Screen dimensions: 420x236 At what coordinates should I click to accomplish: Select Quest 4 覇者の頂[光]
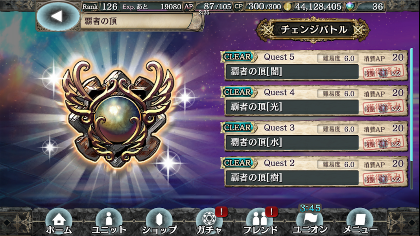tap(314, 101)
